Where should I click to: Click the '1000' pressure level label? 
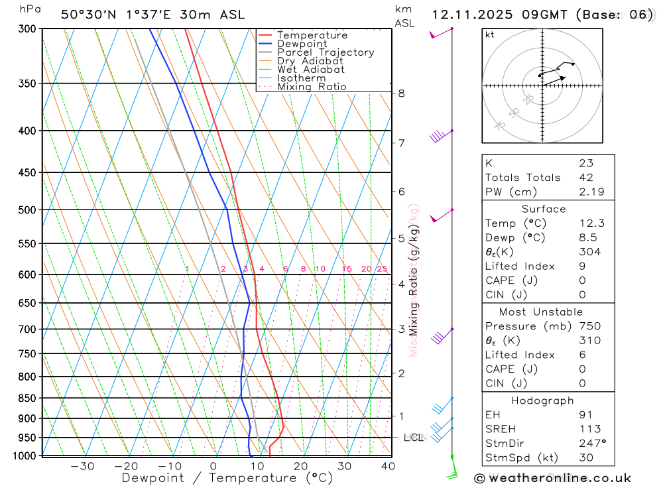point(25,456)
